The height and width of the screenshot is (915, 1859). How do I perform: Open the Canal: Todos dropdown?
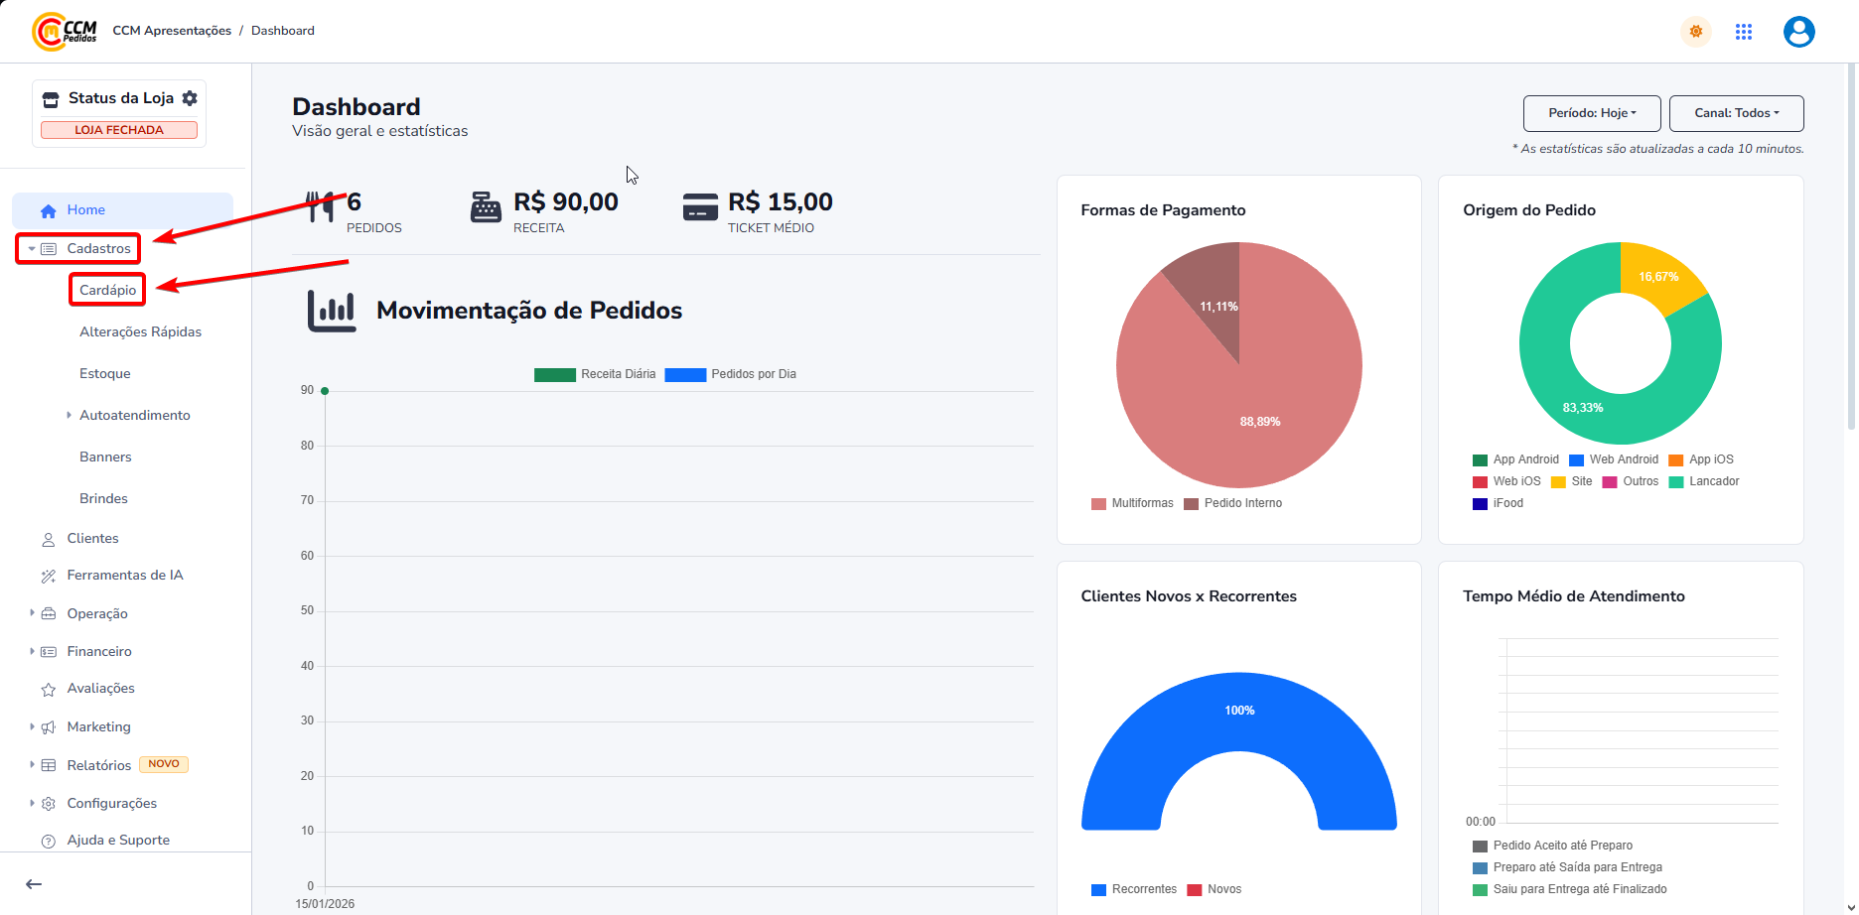1736,113
